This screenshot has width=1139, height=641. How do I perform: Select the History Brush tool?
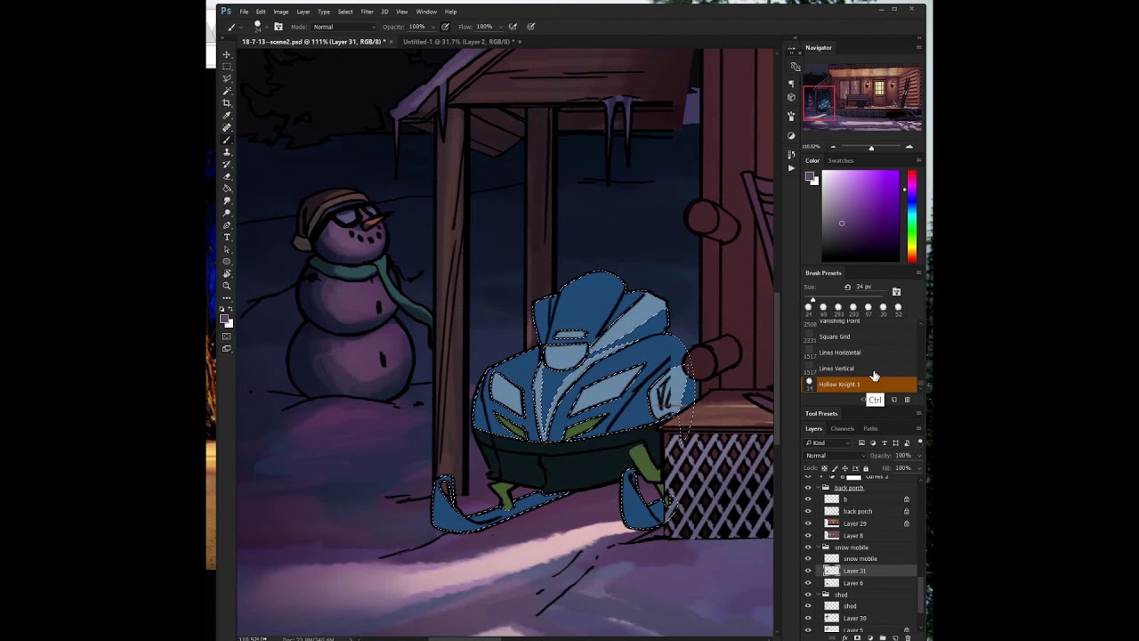pyautogui.click(x=226, y=165)
